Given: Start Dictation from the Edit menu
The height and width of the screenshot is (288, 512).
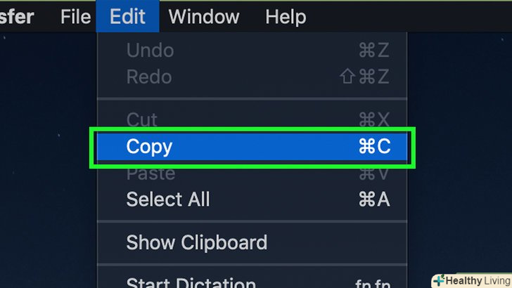Looking at the screenshot, I should (x=191, y=282).
